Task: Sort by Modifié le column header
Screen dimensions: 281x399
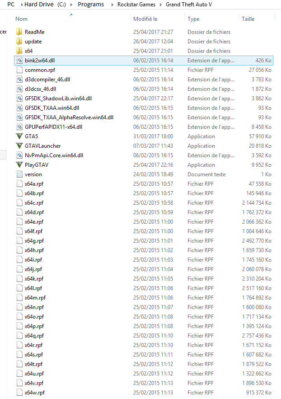Action: [x=145, y=19]
